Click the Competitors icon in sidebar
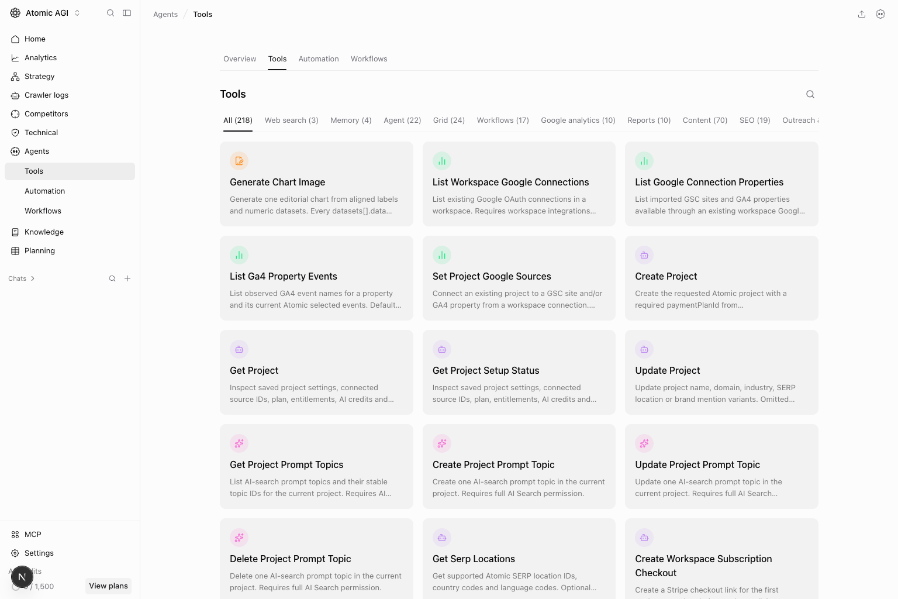Screen dimensions: 898x599 [x=15, y=114]
